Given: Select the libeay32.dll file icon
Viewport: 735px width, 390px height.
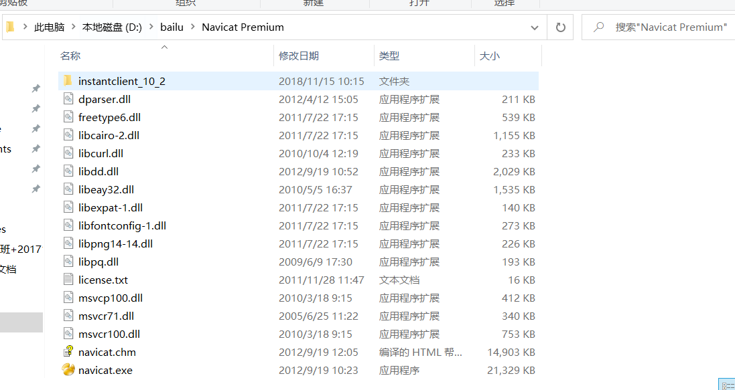Looking at the screenshot, I should (x=68, y=189).
